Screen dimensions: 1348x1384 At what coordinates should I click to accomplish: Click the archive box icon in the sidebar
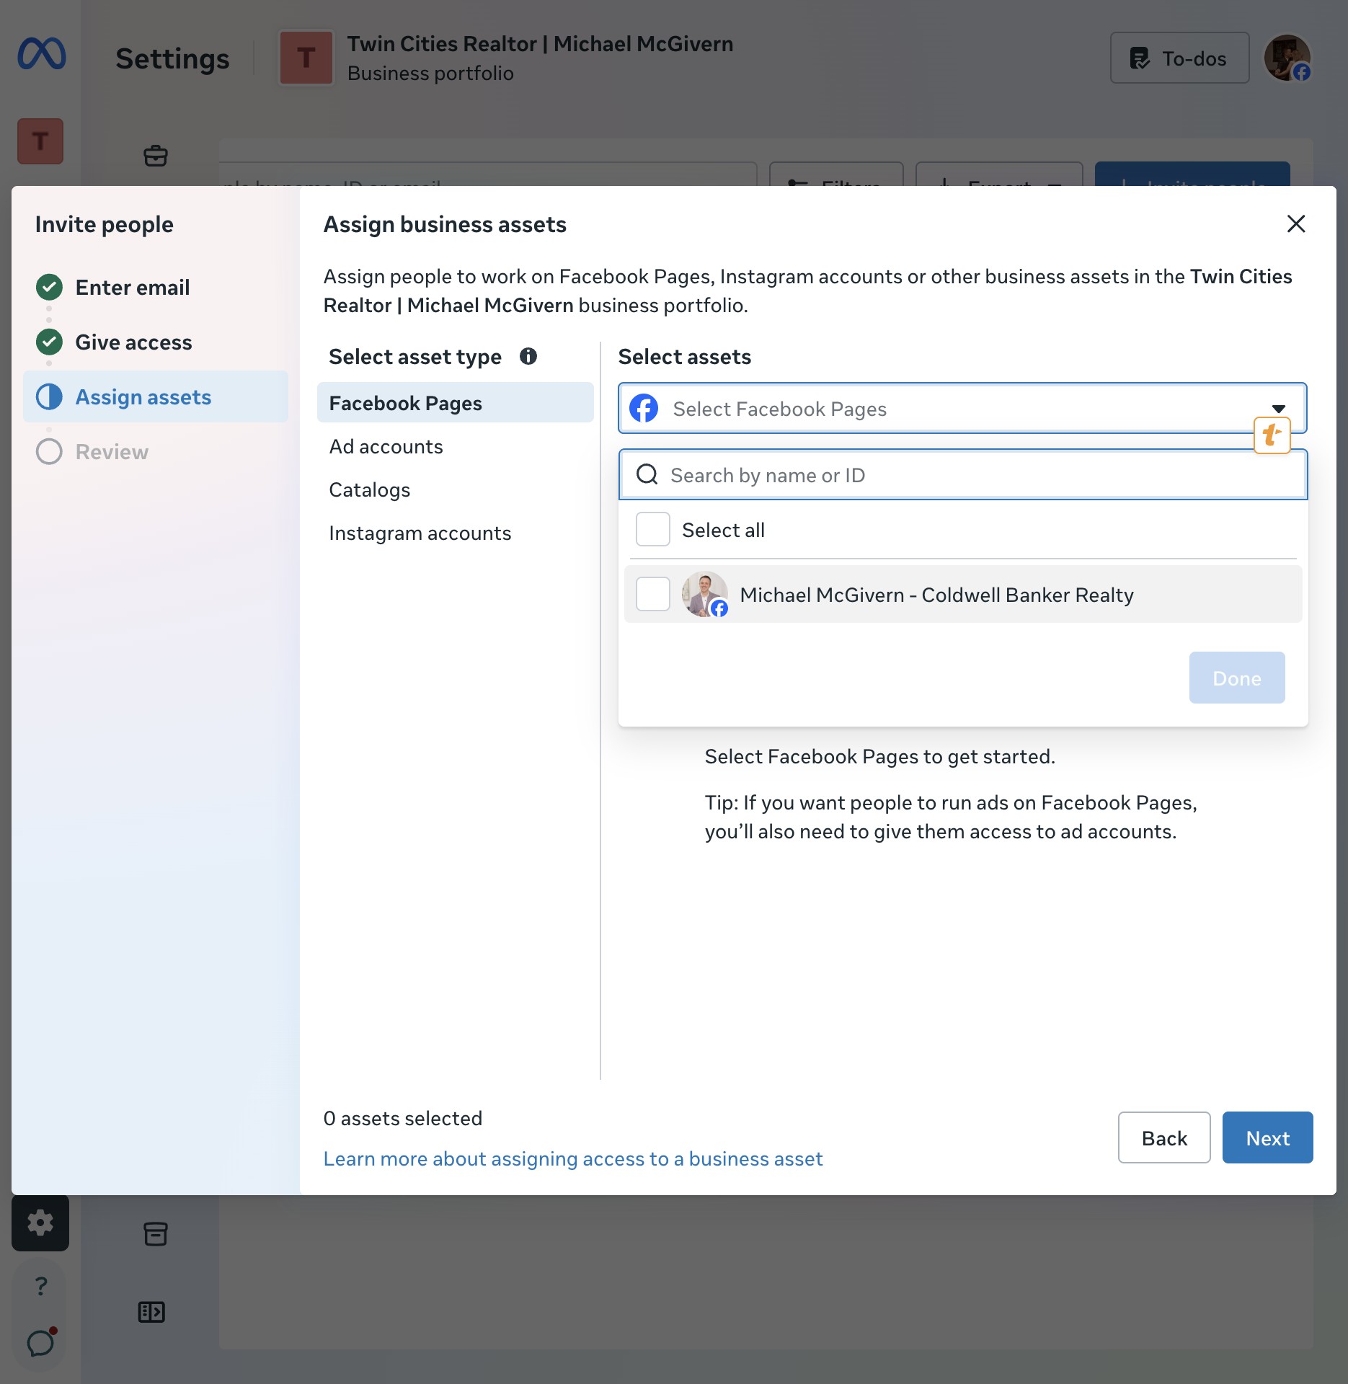pos(156,1234)
